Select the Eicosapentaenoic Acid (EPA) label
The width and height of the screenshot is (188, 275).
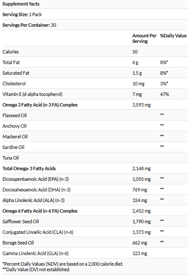tap(35, 179)
